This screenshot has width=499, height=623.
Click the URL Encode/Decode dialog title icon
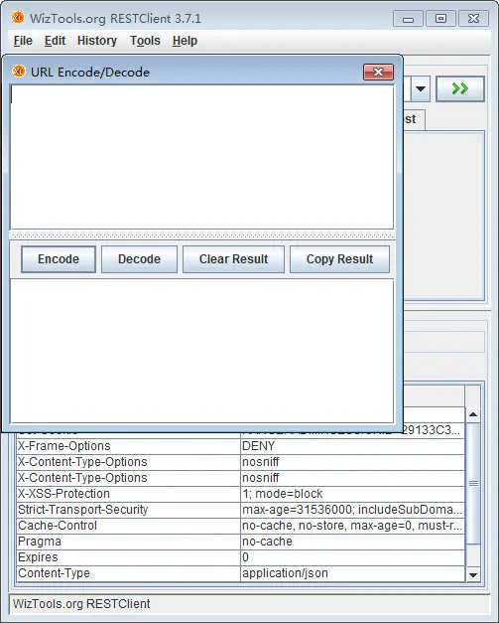tap(19, 72)
